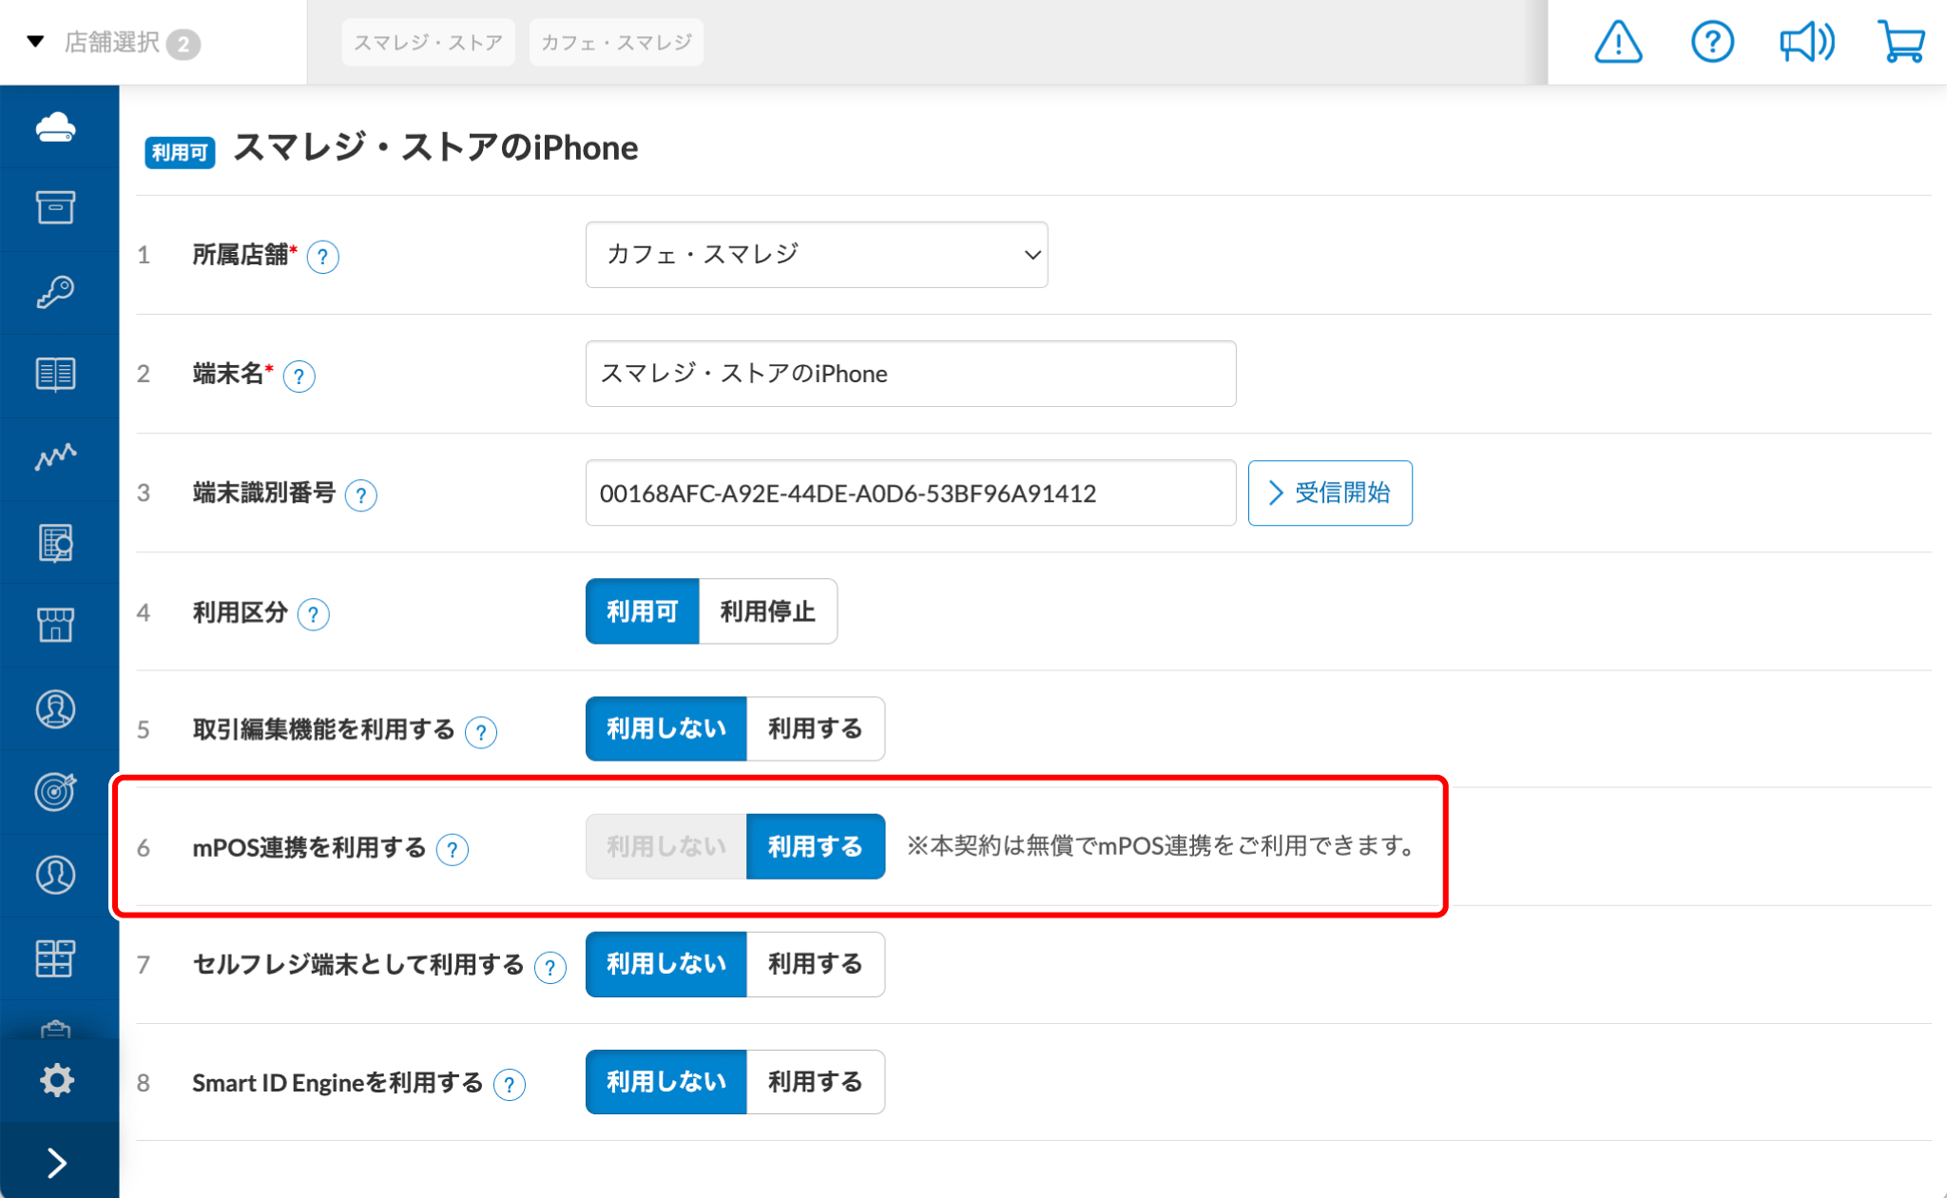Expand the 店舗選択 store selector
The height and width of the screenshot is (1198, 1947).
114,43
